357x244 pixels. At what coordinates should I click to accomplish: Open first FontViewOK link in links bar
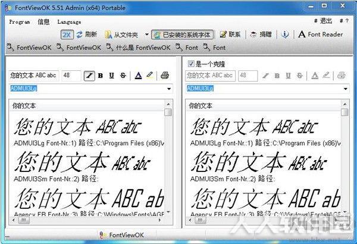(29, 48)
